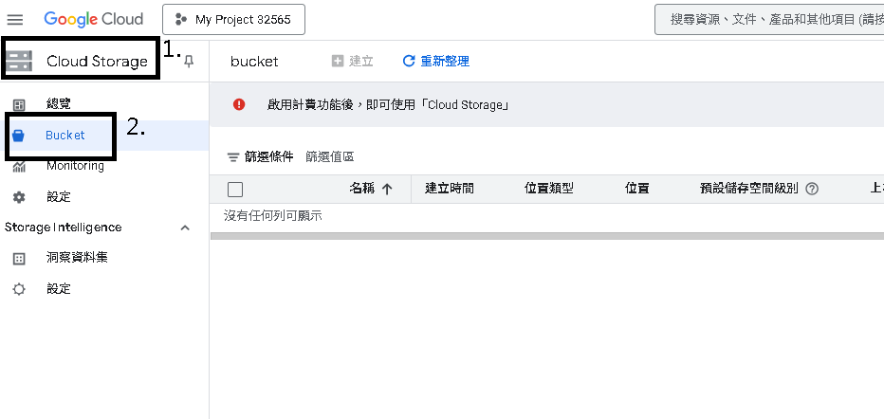Click the horizontal scrollbar under the table

pyautogui.click(x=547, y=237)
